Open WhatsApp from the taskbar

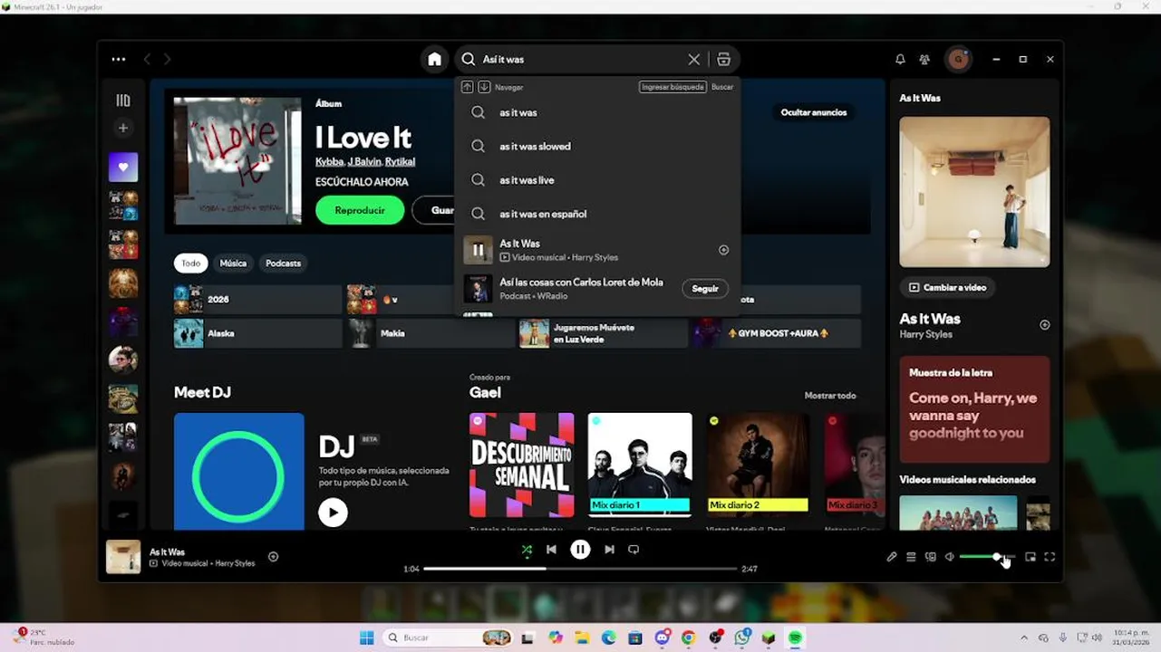click(x=742, y=638)
